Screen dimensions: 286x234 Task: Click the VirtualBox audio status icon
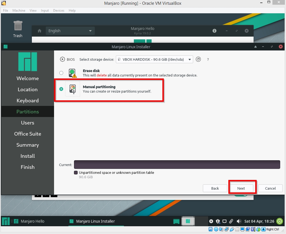click(221, 229)
